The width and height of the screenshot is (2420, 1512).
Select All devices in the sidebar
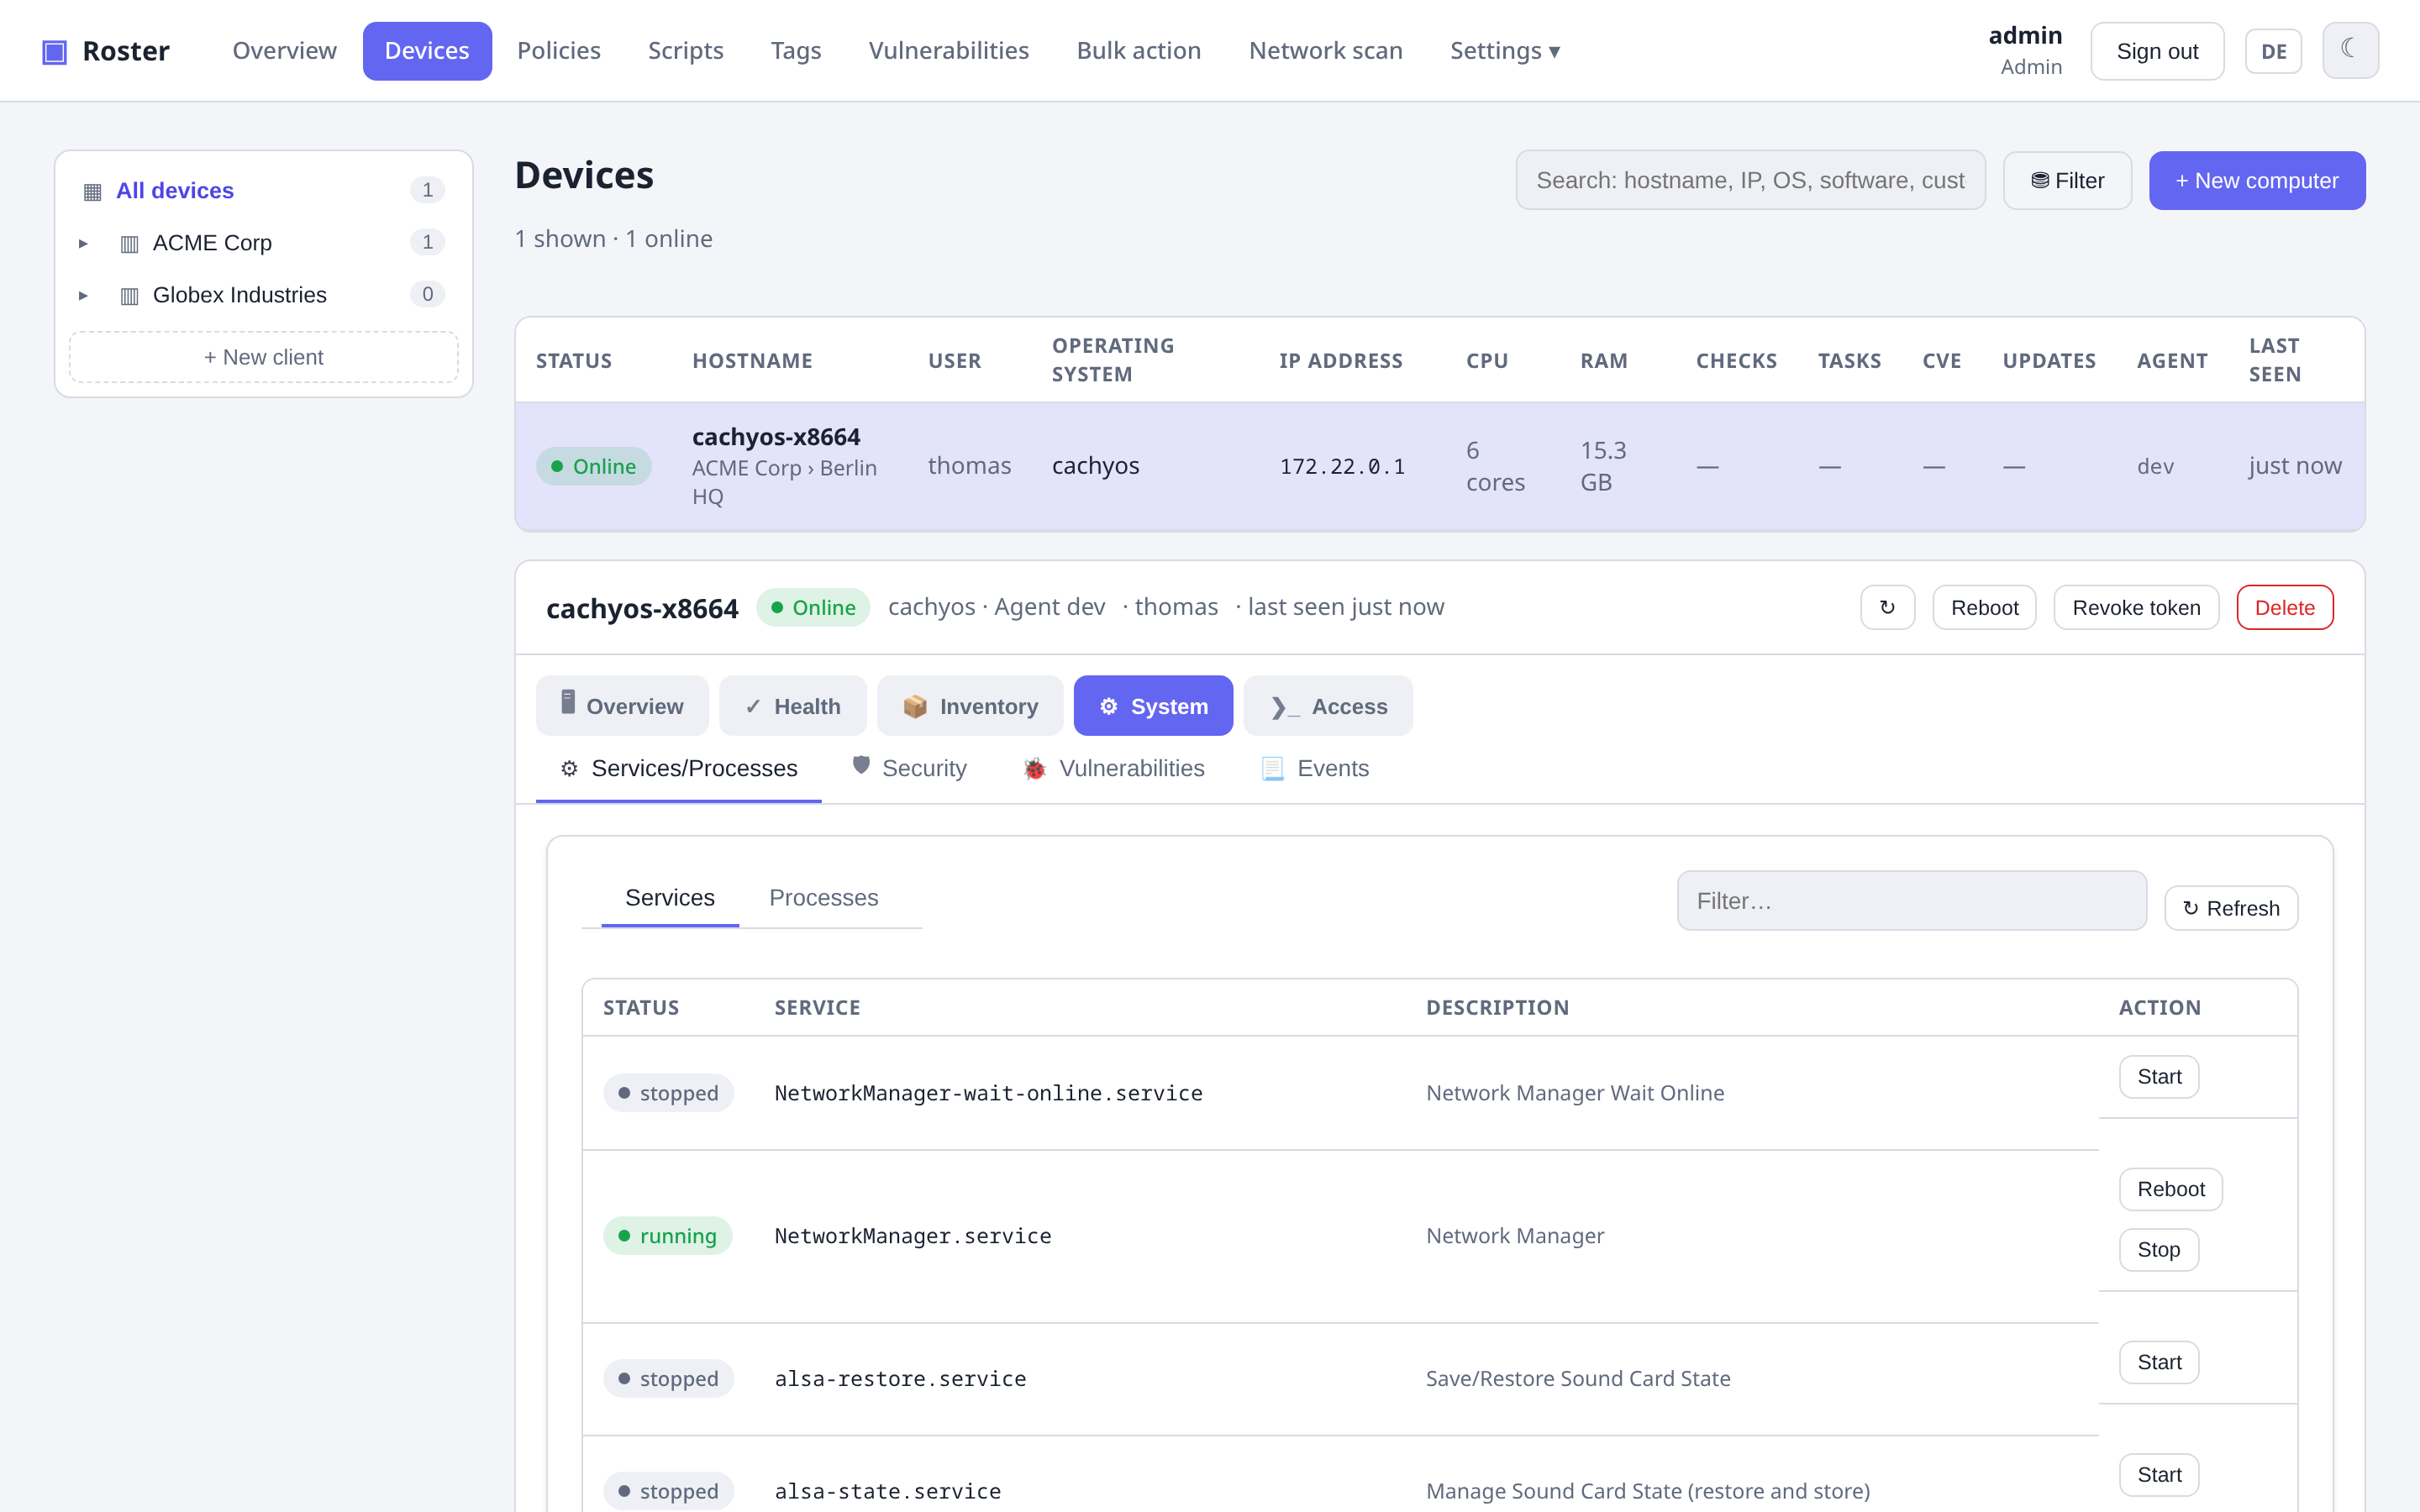coord(264,190)
